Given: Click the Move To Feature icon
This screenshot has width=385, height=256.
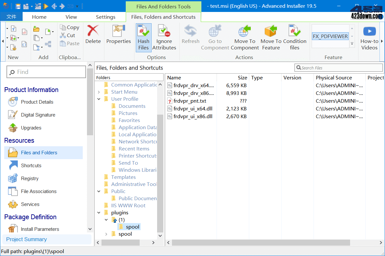Looking at the screenshot, I should [271, 37].
